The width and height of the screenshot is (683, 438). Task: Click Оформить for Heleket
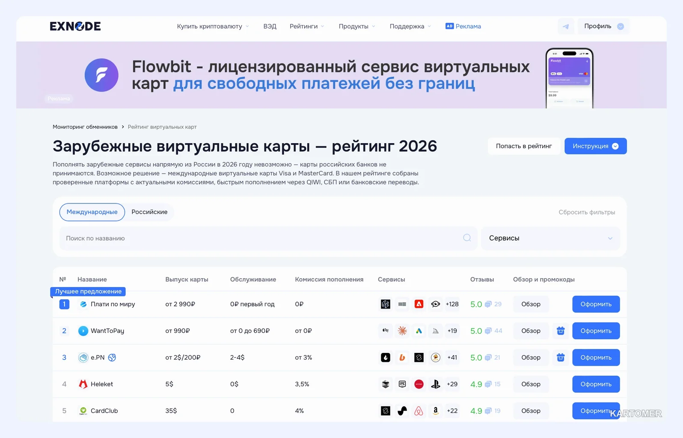click(596, 384)
